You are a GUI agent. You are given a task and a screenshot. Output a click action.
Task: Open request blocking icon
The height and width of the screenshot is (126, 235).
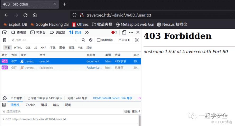91,40
